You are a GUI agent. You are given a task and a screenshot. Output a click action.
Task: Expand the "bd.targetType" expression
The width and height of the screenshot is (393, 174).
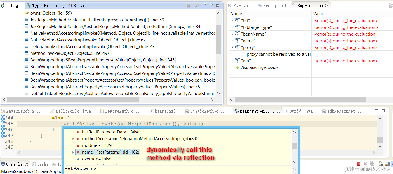tap(232, 27)
